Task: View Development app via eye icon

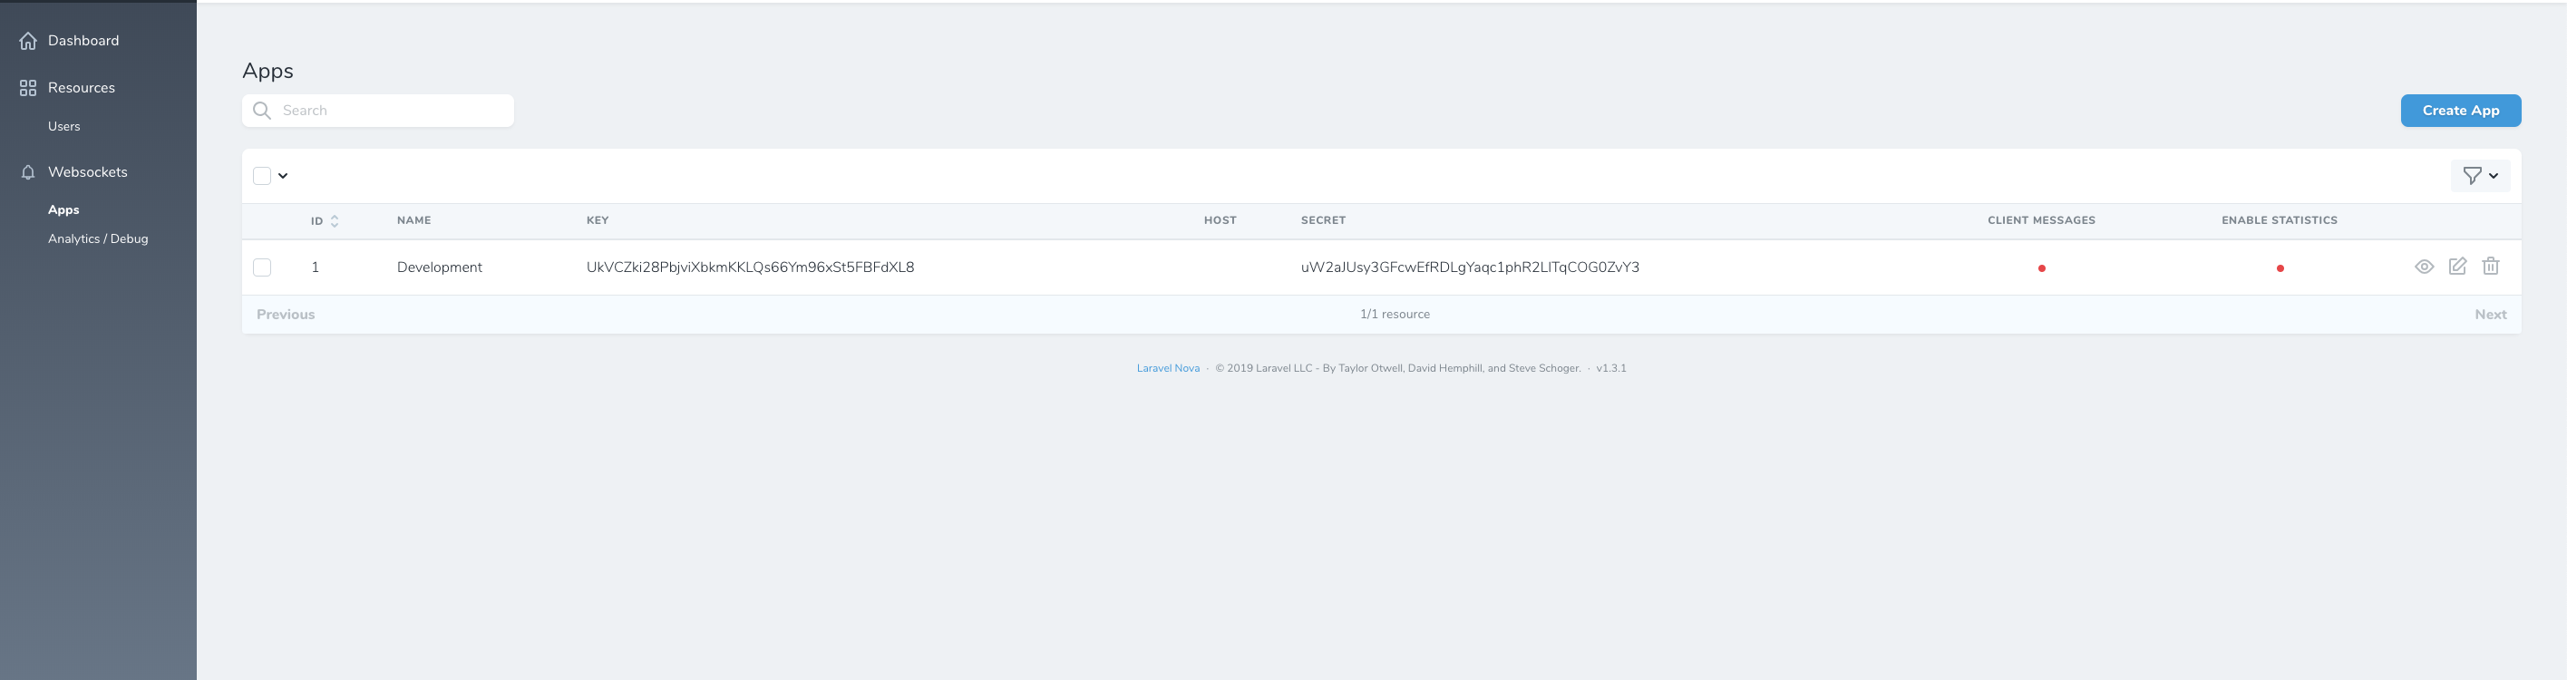Action: tap(2424, 267)
